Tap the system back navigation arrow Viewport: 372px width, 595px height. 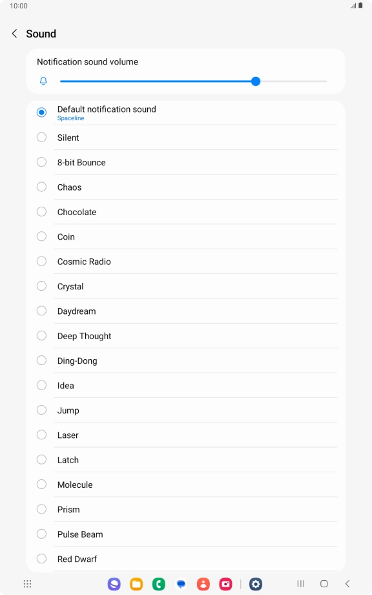pos(347,583)
